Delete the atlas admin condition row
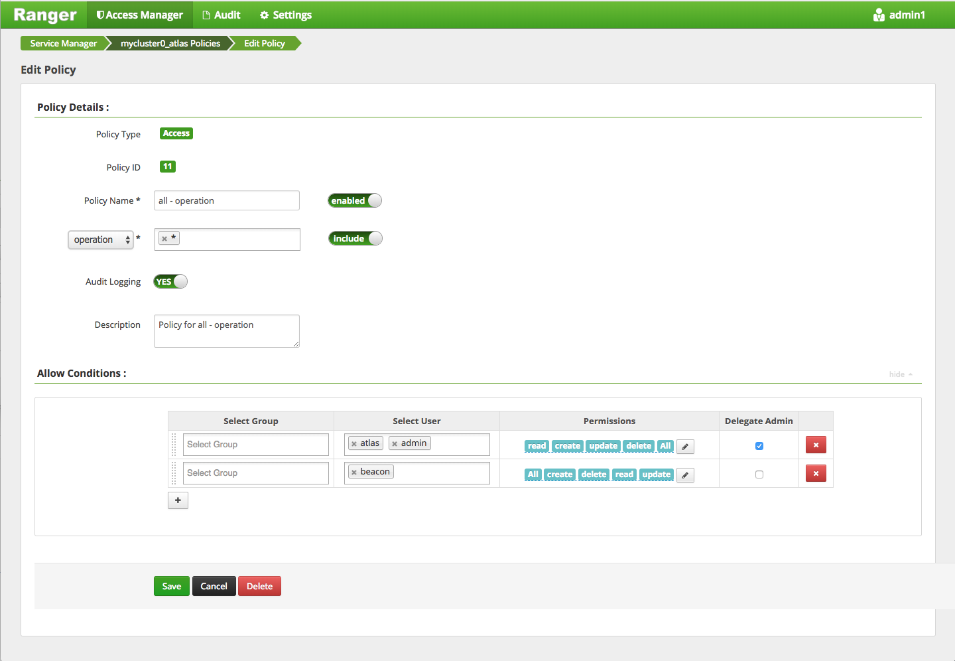The image size is (955, 661). tap(816, 445)
